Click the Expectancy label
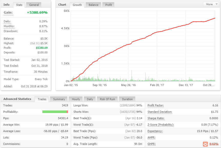221x148 pixels. click(155, 131)
